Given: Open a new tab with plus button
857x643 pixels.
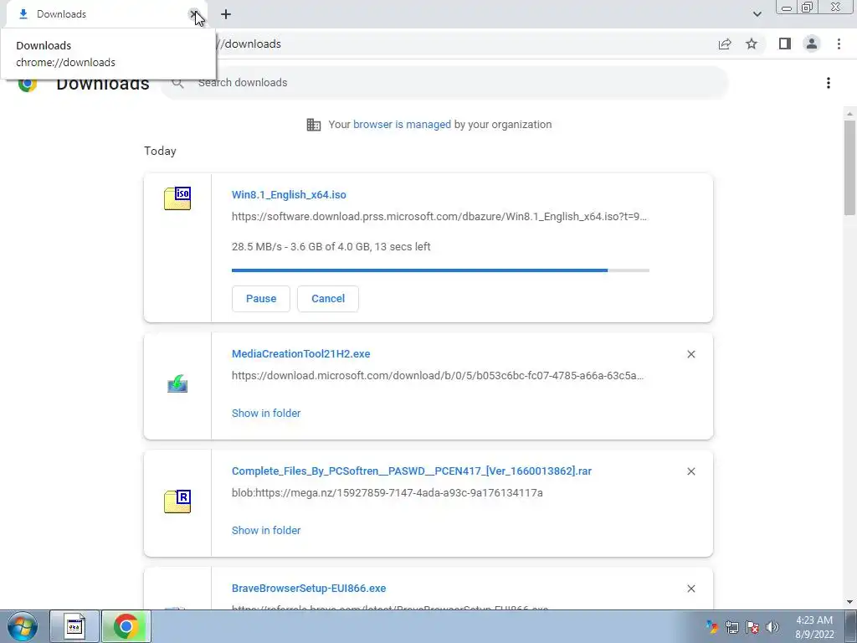Looking at the screenshot, I should [226, 14].
